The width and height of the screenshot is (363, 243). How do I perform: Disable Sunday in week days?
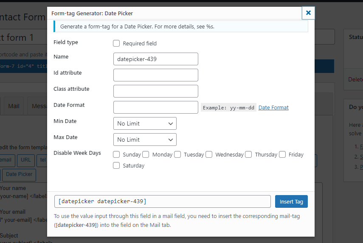pos(116,154)
